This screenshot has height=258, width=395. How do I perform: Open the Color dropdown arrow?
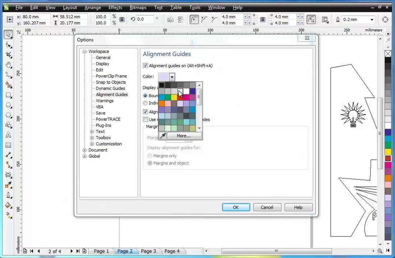point(172,77)
